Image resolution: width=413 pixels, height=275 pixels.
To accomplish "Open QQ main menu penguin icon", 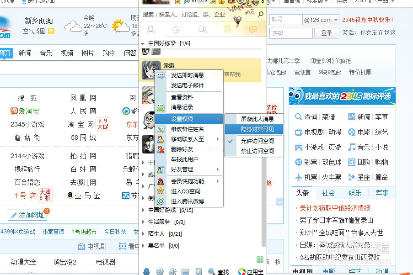I will (x=146, y=272).
